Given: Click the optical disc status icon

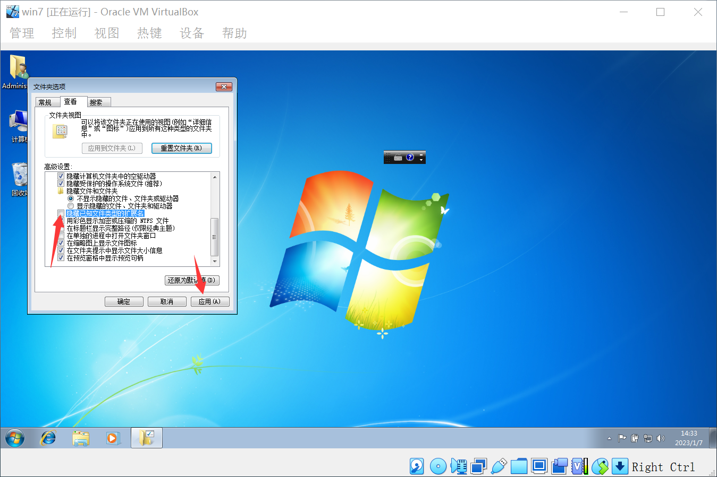Looking at the screenshot, I should point(438,466).
